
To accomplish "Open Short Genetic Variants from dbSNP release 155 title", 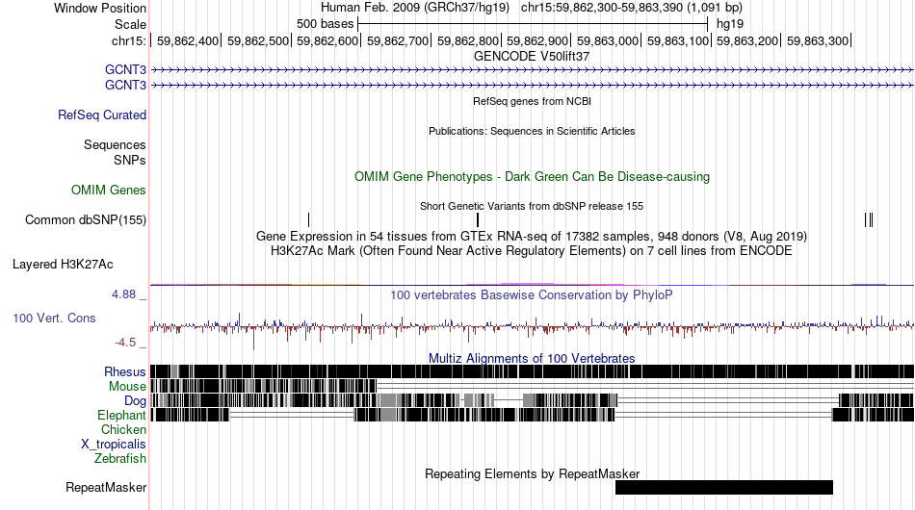I will click(x=532, y=206).
